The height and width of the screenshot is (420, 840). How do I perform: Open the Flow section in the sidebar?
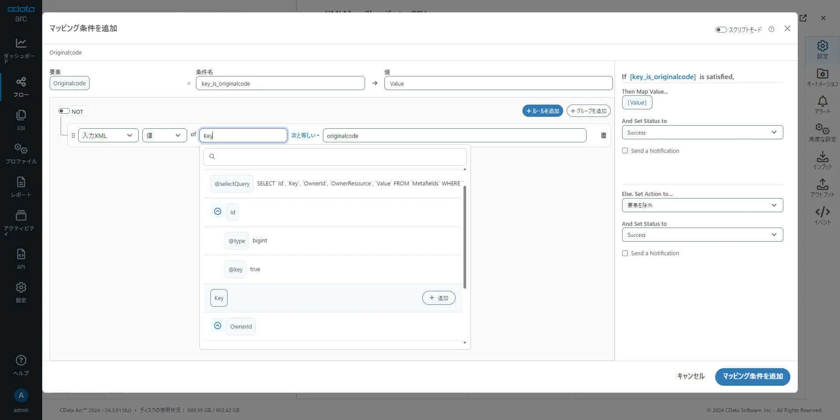click(21, 87)
